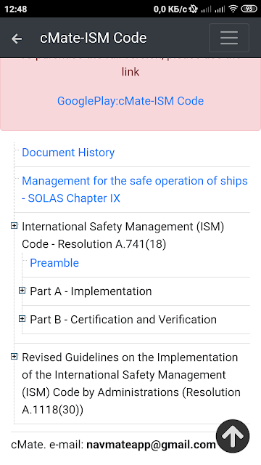Open the Preamble link
The image size is (261, 465).
[54, 263]
